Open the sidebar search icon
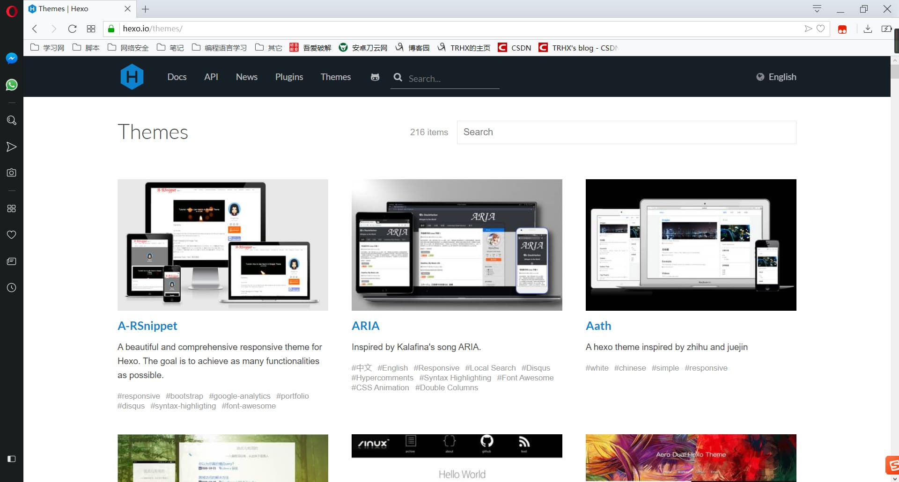The image size is (899, 482). [12, 120]
